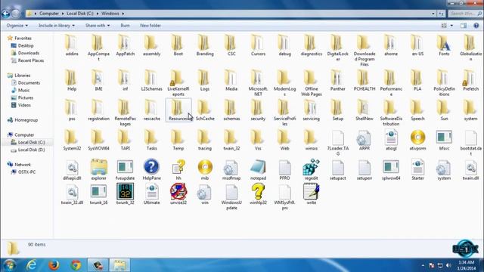Open Downloads in navigation pane
484x272 pixels.
coord(29,53)
